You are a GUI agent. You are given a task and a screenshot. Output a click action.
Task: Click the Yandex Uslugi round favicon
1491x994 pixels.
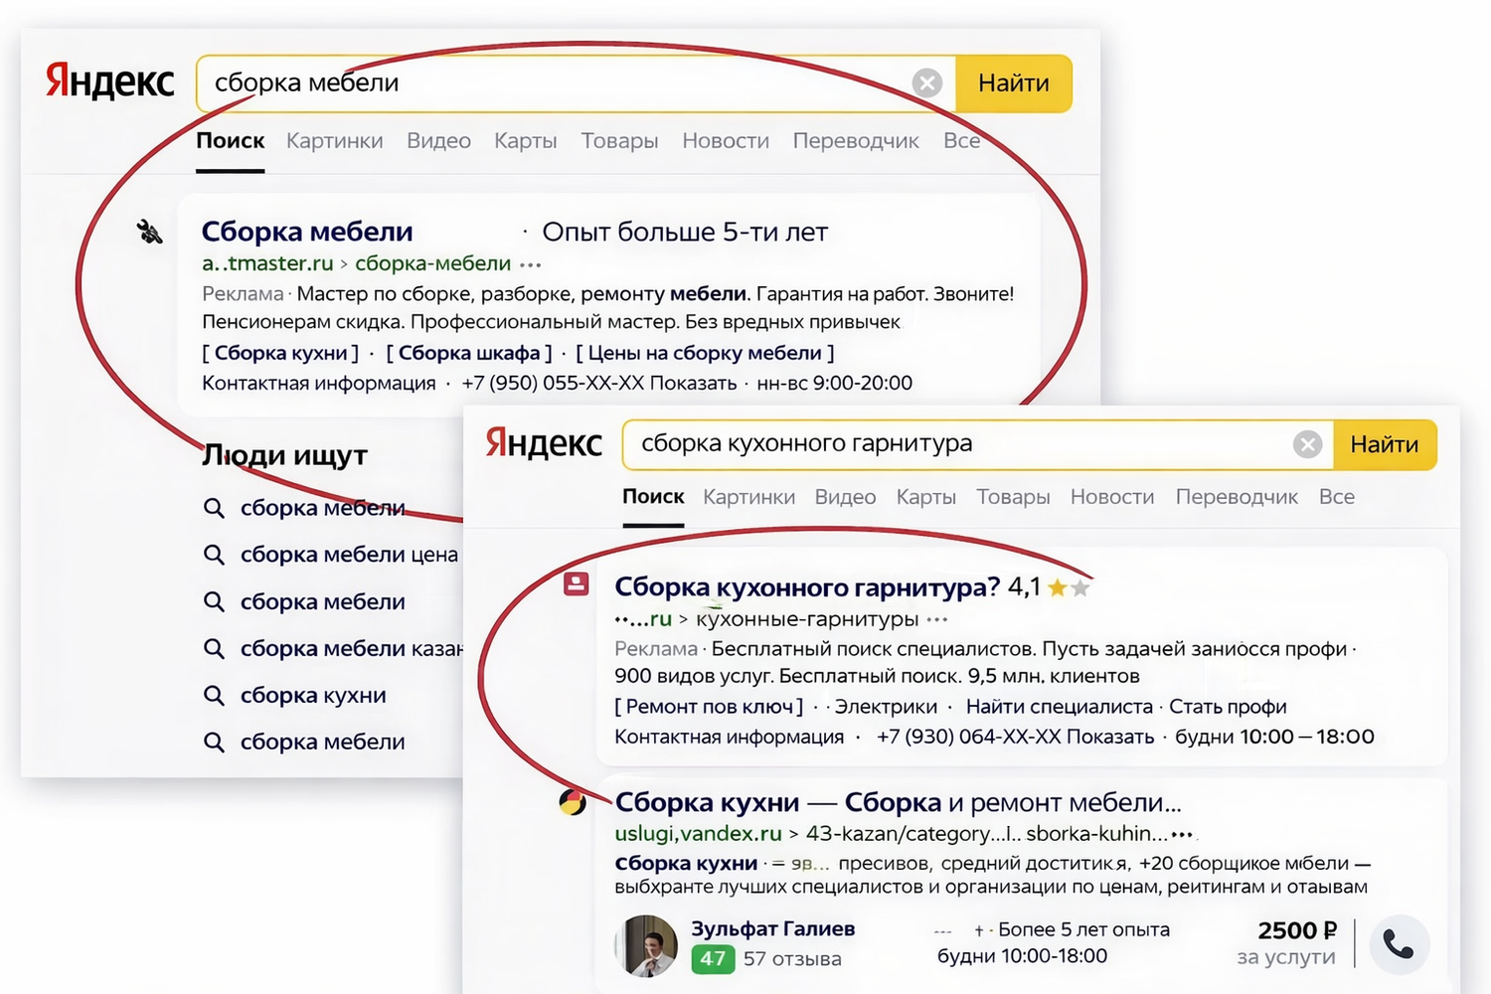(573, 802)
